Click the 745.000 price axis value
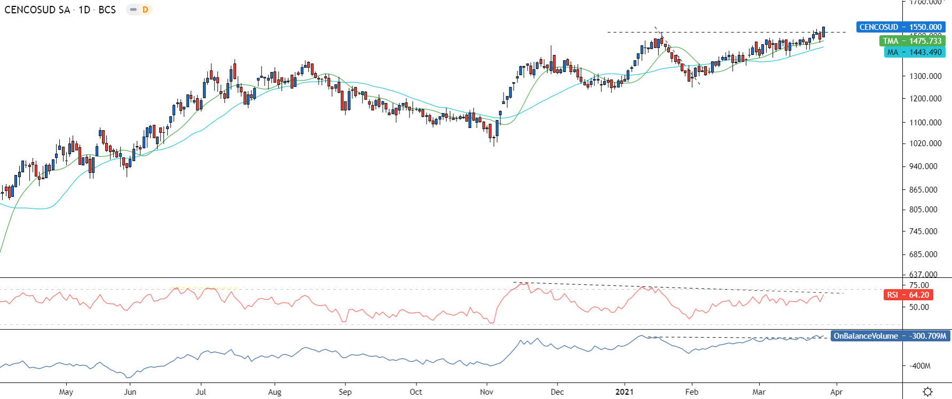Image resolution: width=952 pixels, height=399 pixels. [923, 232]
